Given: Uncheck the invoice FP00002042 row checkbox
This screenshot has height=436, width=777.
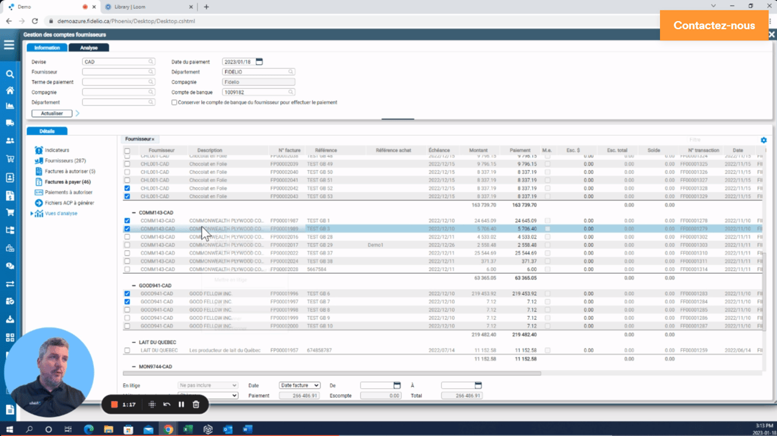Looking at the screenshot, I should [x=127, y=188].
